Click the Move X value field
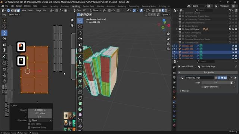 pyautogui.click(x=40, y=110)
